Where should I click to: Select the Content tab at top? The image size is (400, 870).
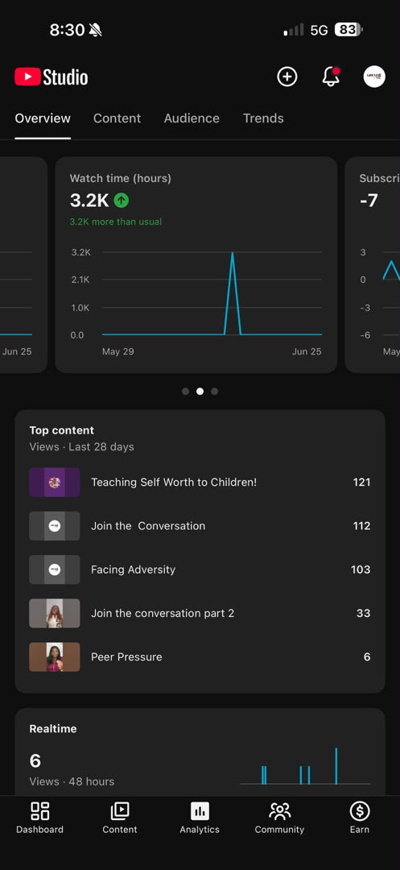tap(117, 118)
